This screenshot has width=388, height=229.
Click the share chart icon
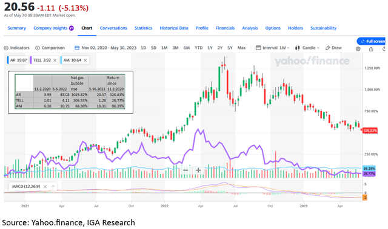[x=371, y=49]
